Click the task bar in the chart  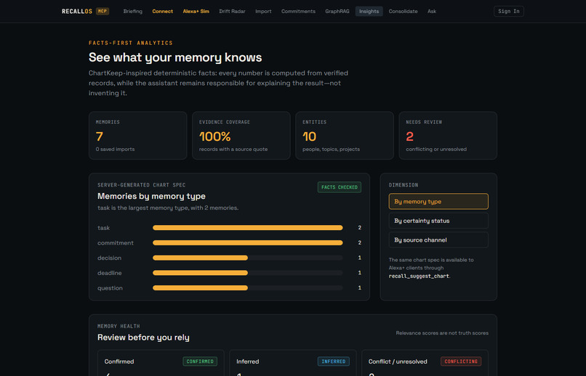coord(247,227)
